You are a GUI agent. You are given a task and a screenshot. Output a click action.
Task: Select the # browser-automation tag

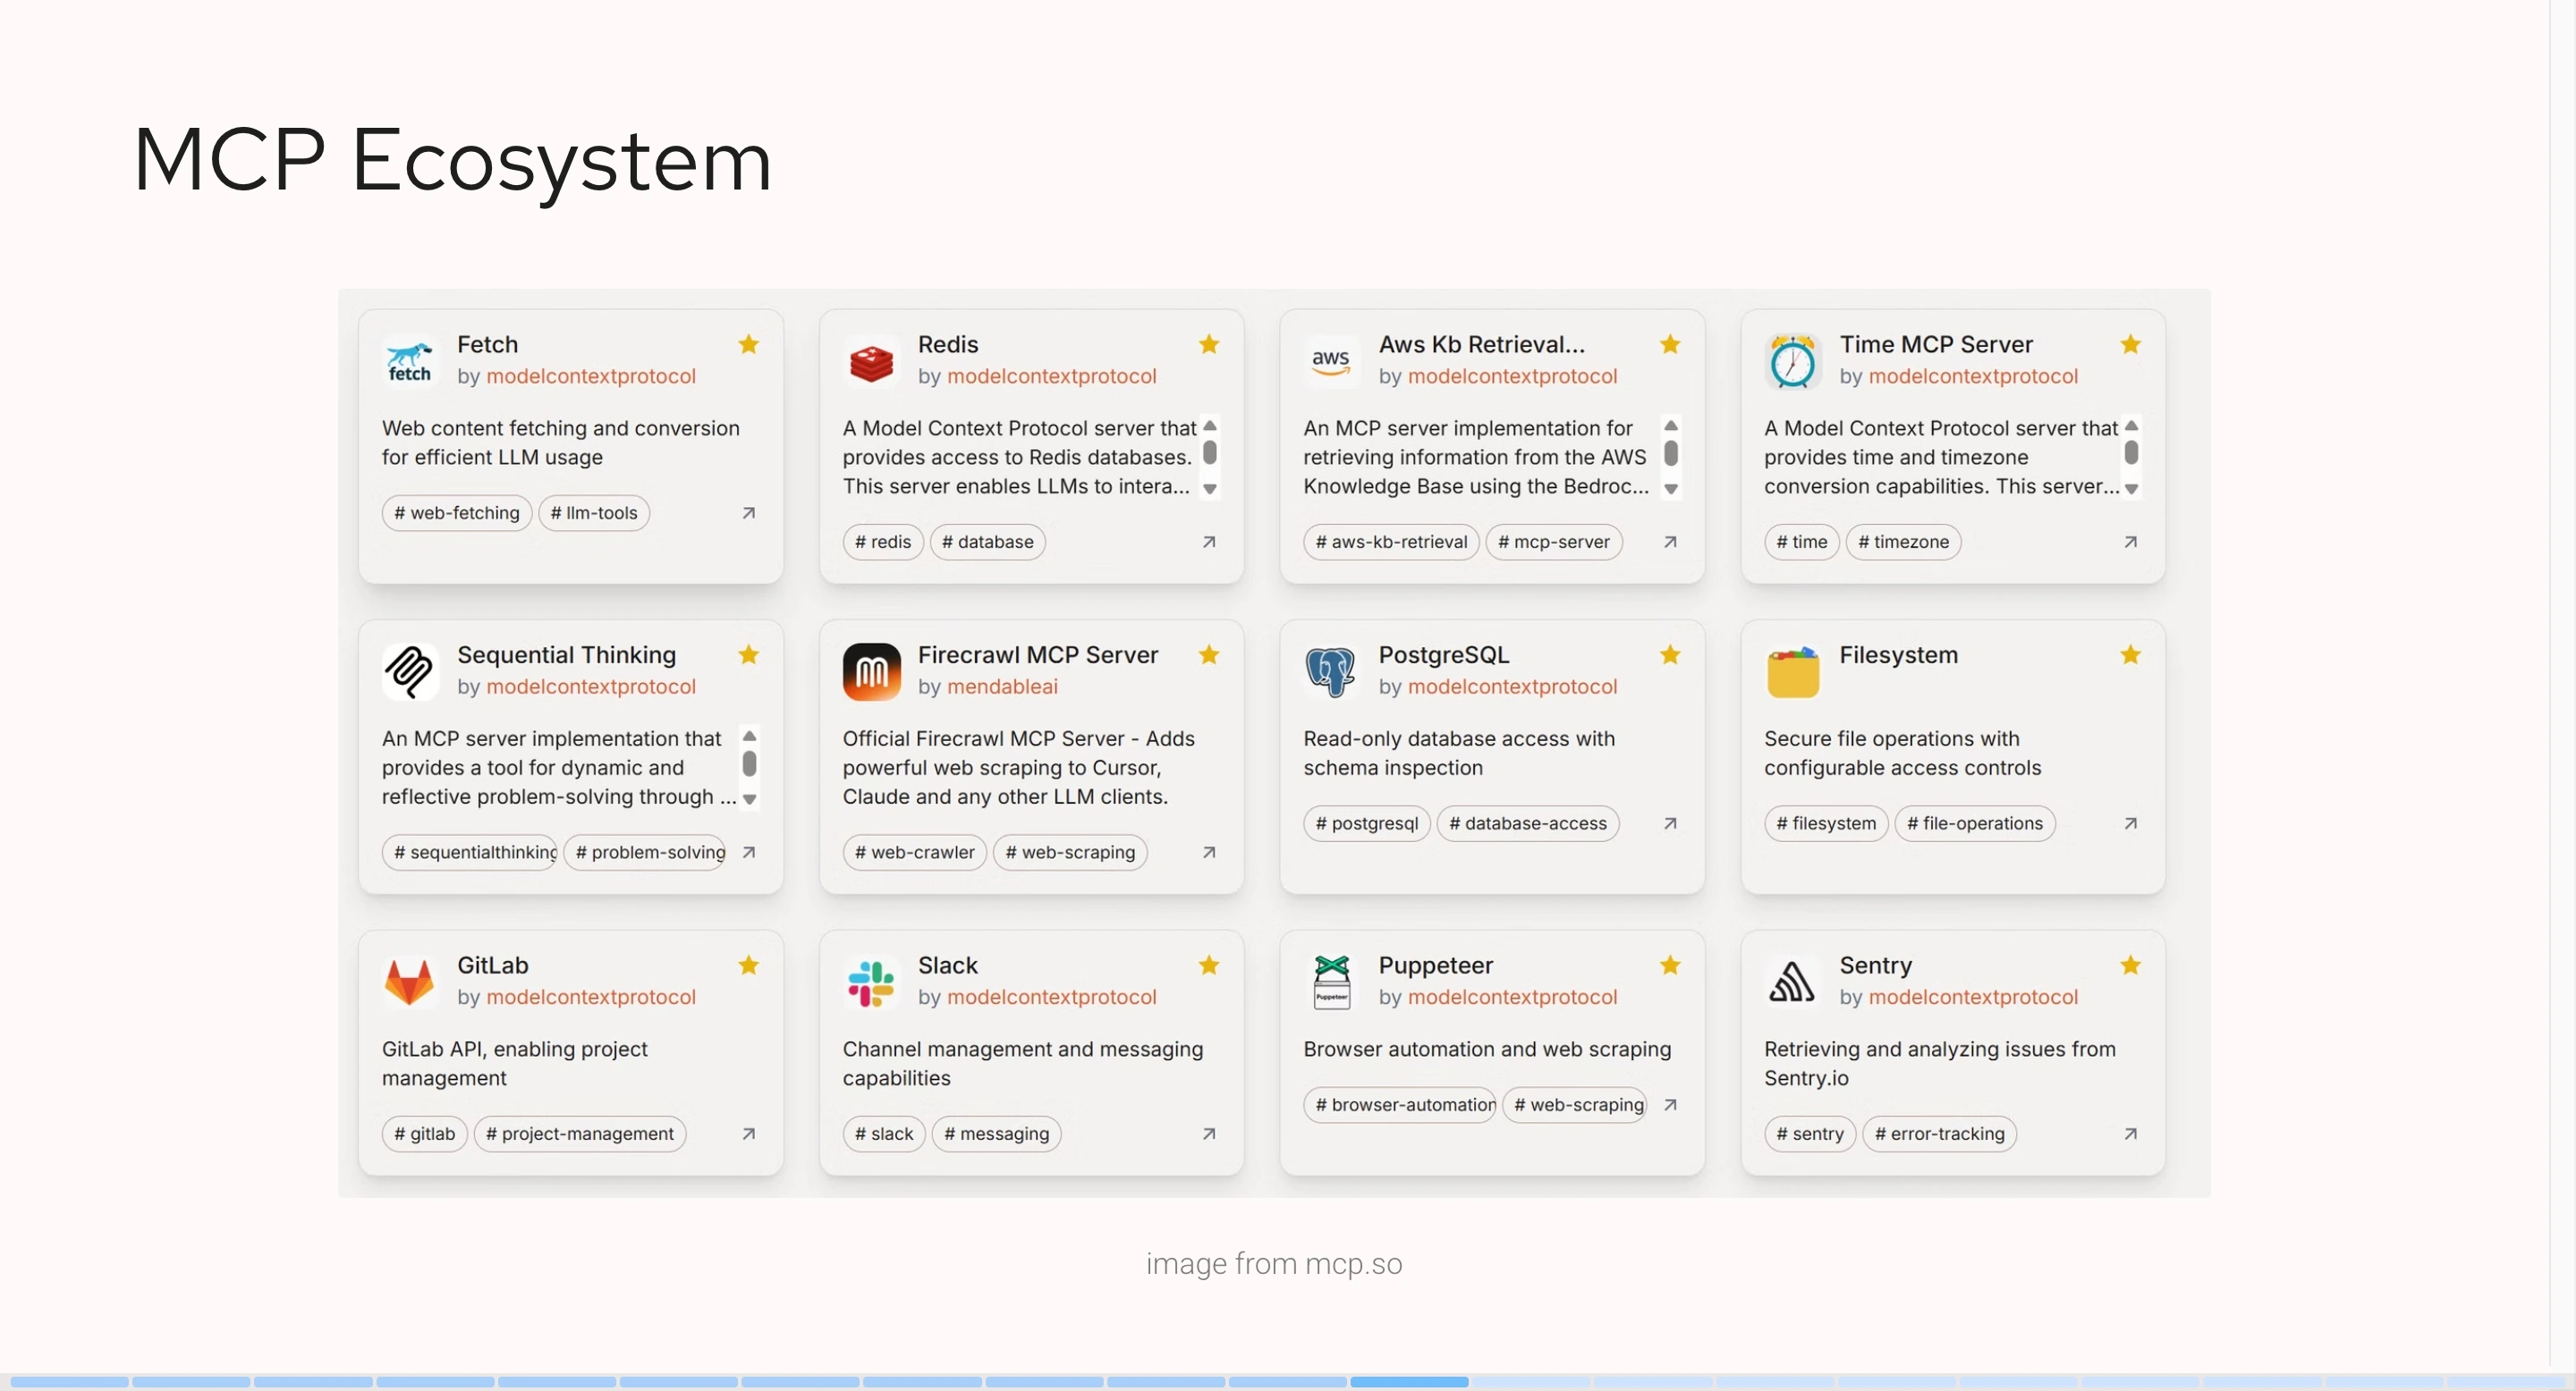pos(1400,1105)
